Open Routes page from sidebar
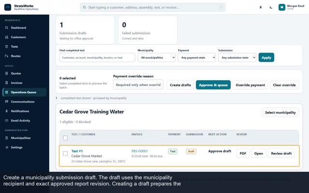The image size is (309, 193). 25,56
